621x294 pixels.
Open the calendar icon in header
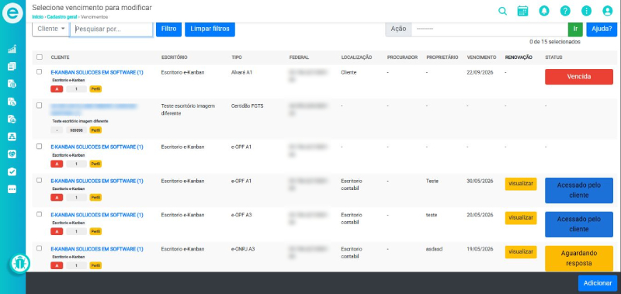pyautogui.click(x=522, y=11)
